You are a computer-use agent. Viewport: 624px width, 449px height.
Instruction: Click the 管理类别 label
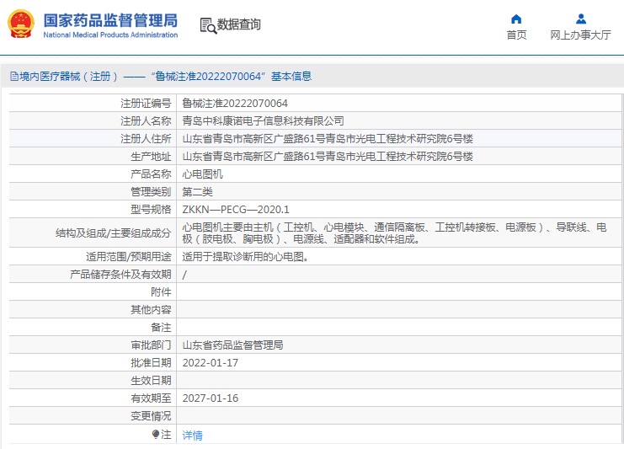pyautogui.click(x=151, y=192)
